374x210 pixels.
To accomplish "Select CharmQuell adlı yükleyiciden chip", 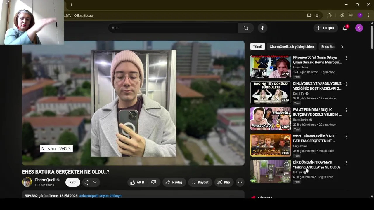I will (292, 47).
